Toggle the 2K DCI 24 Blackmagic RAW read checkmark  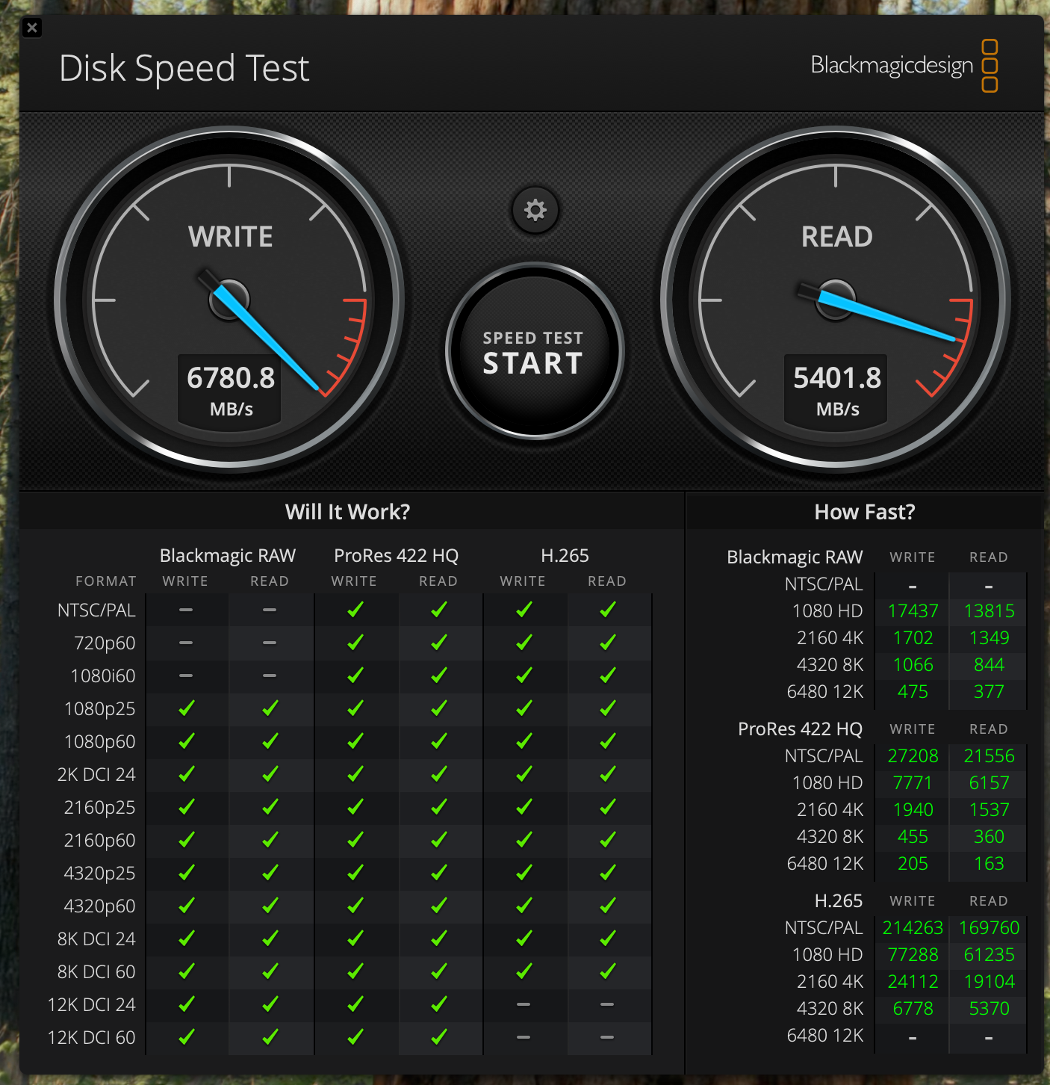pos(270,774)
